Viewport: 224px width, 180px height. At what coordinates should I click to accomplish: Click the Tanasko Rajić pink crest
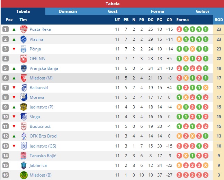click(x=24, y=156)
